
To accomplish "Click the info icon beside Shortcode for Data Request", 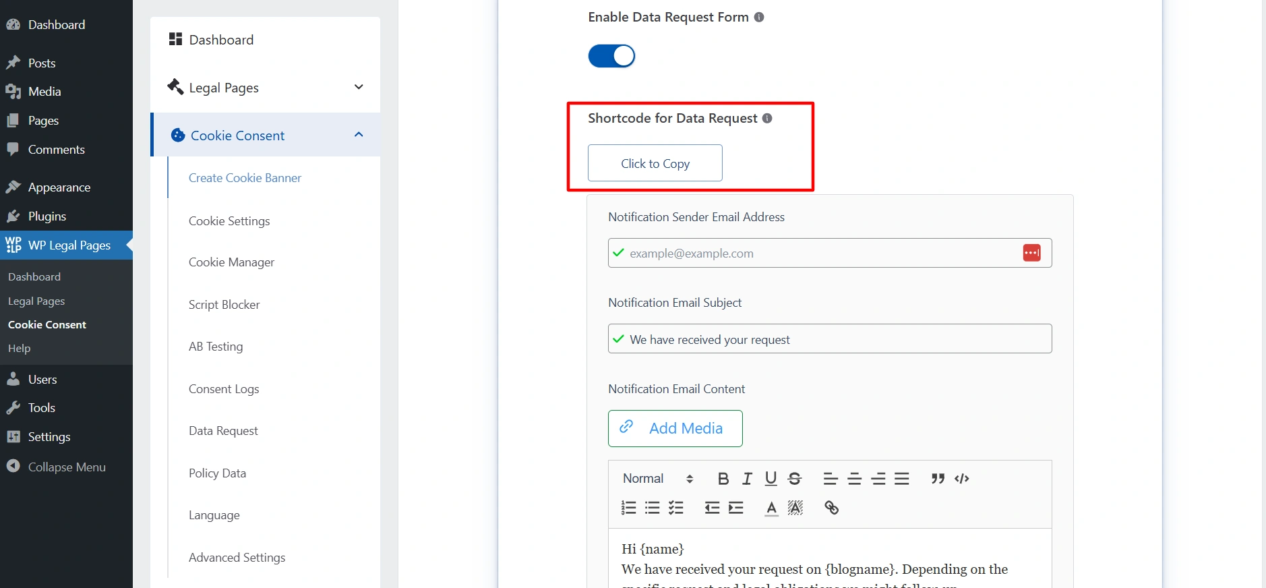I will [767, 119].
